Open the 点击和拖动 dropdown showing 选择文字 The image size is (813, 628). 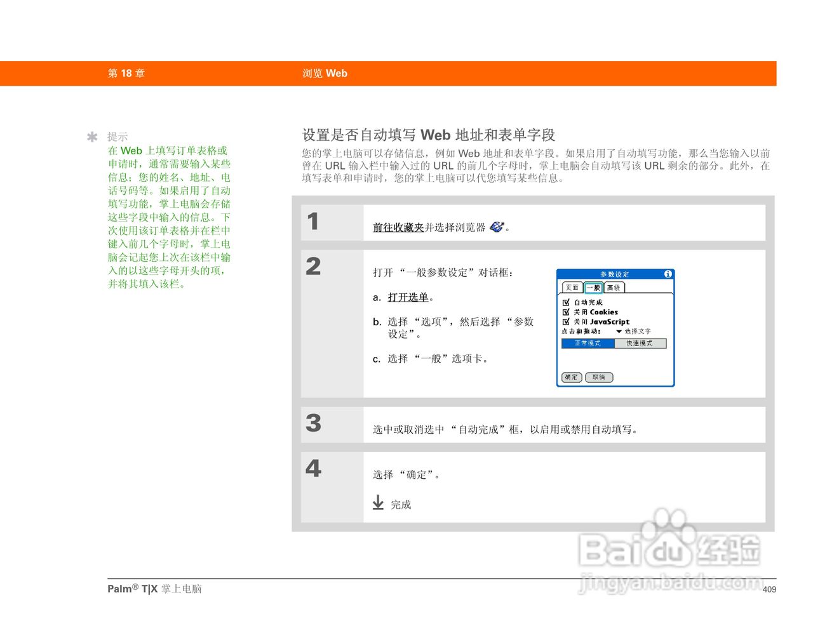coord(633,331)
